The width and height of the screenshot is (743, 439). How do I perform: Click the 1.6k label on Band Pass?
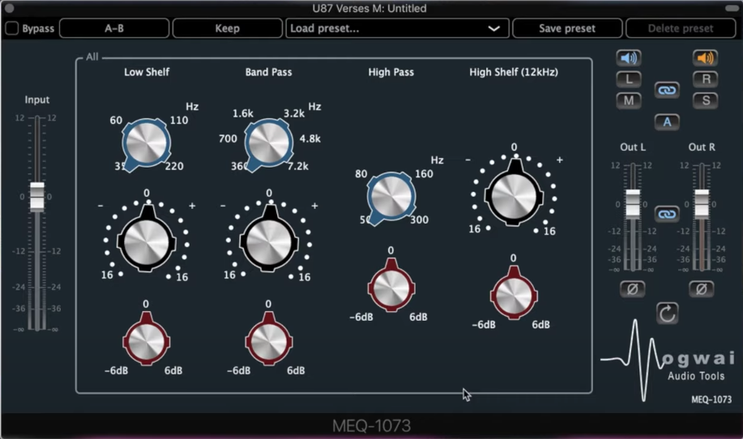click(242, 113)
